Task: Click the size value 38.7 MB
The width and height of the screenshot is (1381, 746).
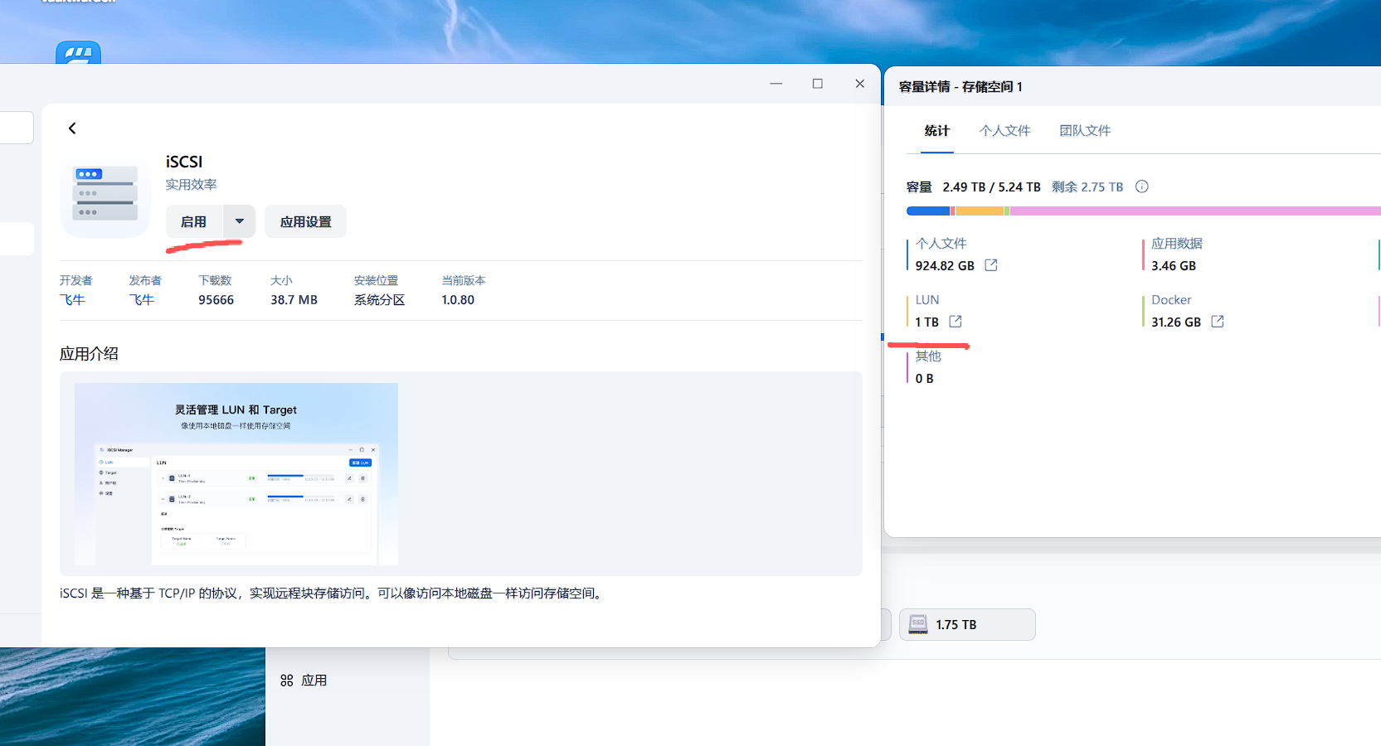Action: click(x=294, y=300)
